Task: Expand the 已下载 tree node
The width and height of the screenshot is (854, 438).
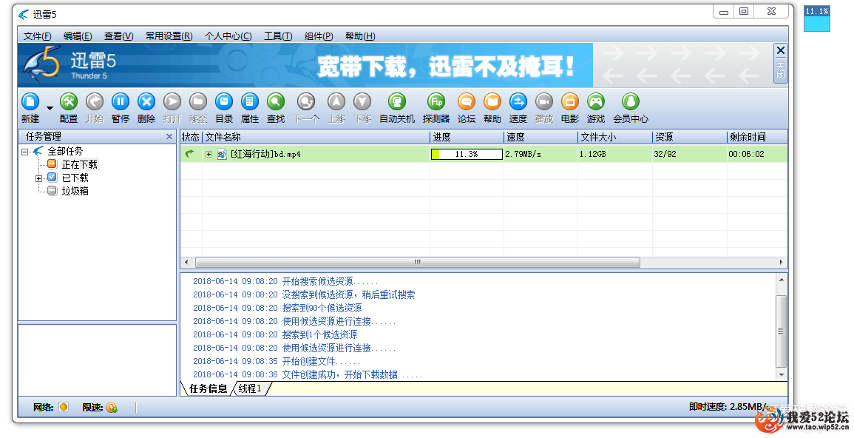Action: (38, 178)
